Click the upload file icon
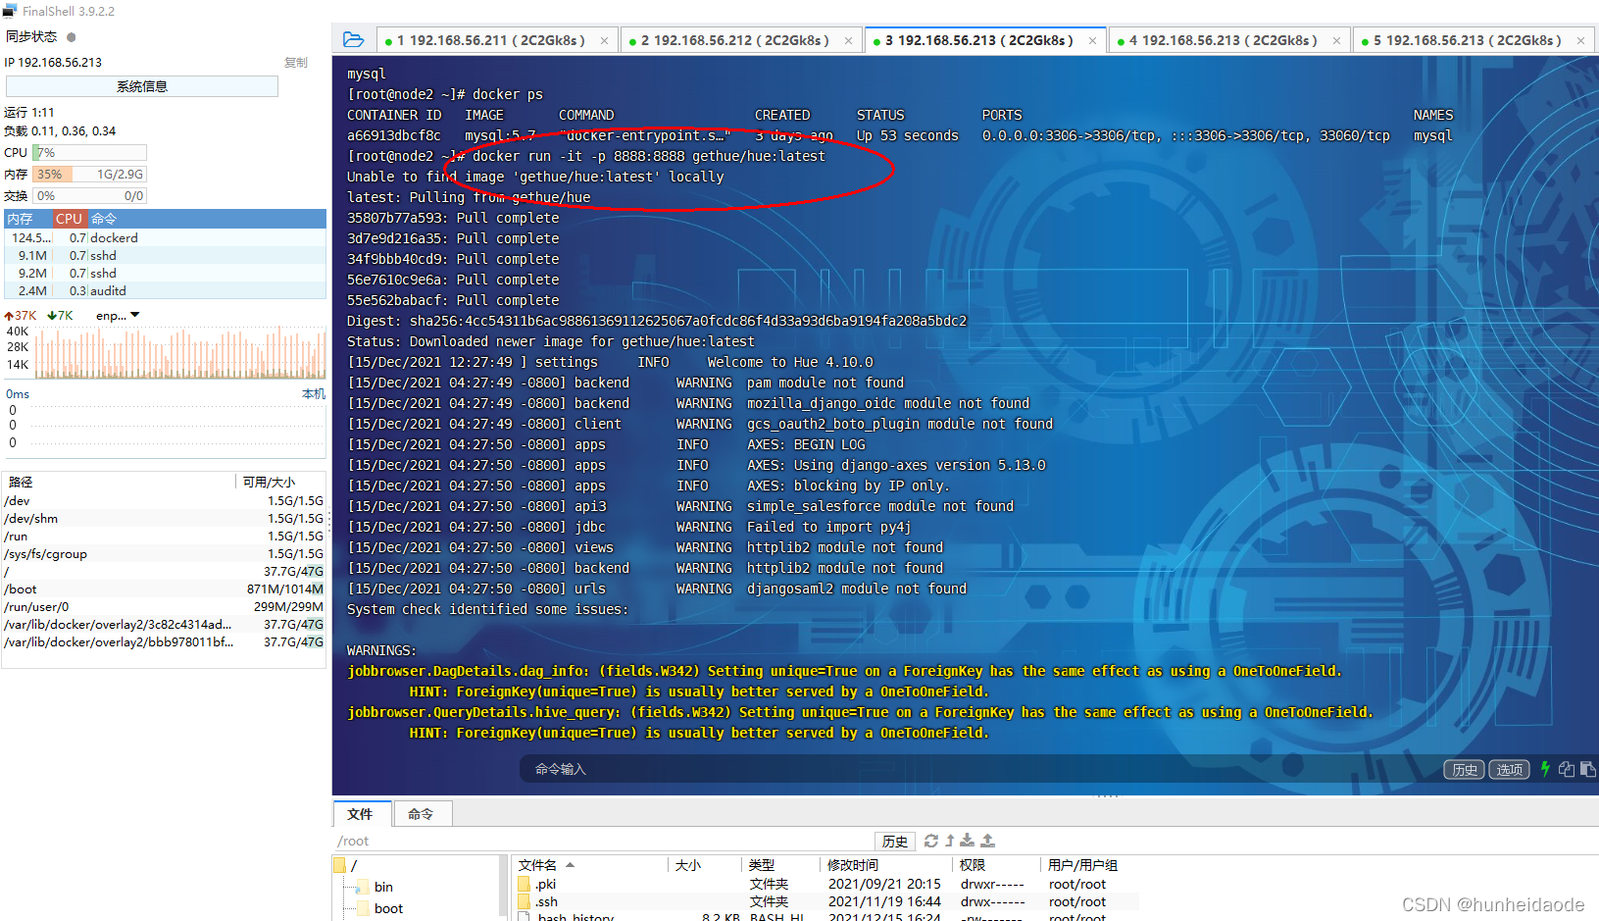This screenshot has height=921, width=1599. [987, 841]
